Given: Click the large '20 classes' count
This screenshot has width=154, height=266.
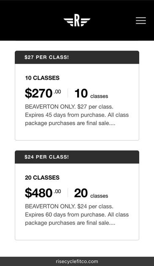Looking at the screenshot, I should point(91,193).
